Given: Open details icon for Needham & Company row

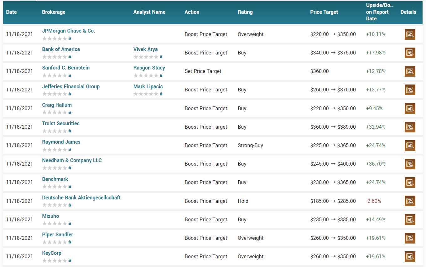Looking at the screenshot, I should pos(410,164).
